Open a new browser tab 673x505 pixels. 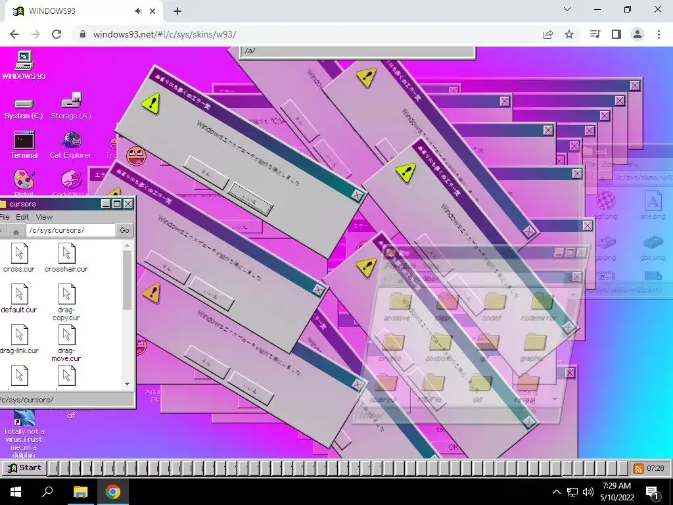click(177, 12)
